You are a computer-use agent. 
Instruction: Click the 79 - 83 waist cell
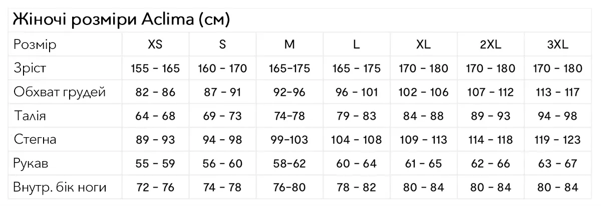coord(357,116)
